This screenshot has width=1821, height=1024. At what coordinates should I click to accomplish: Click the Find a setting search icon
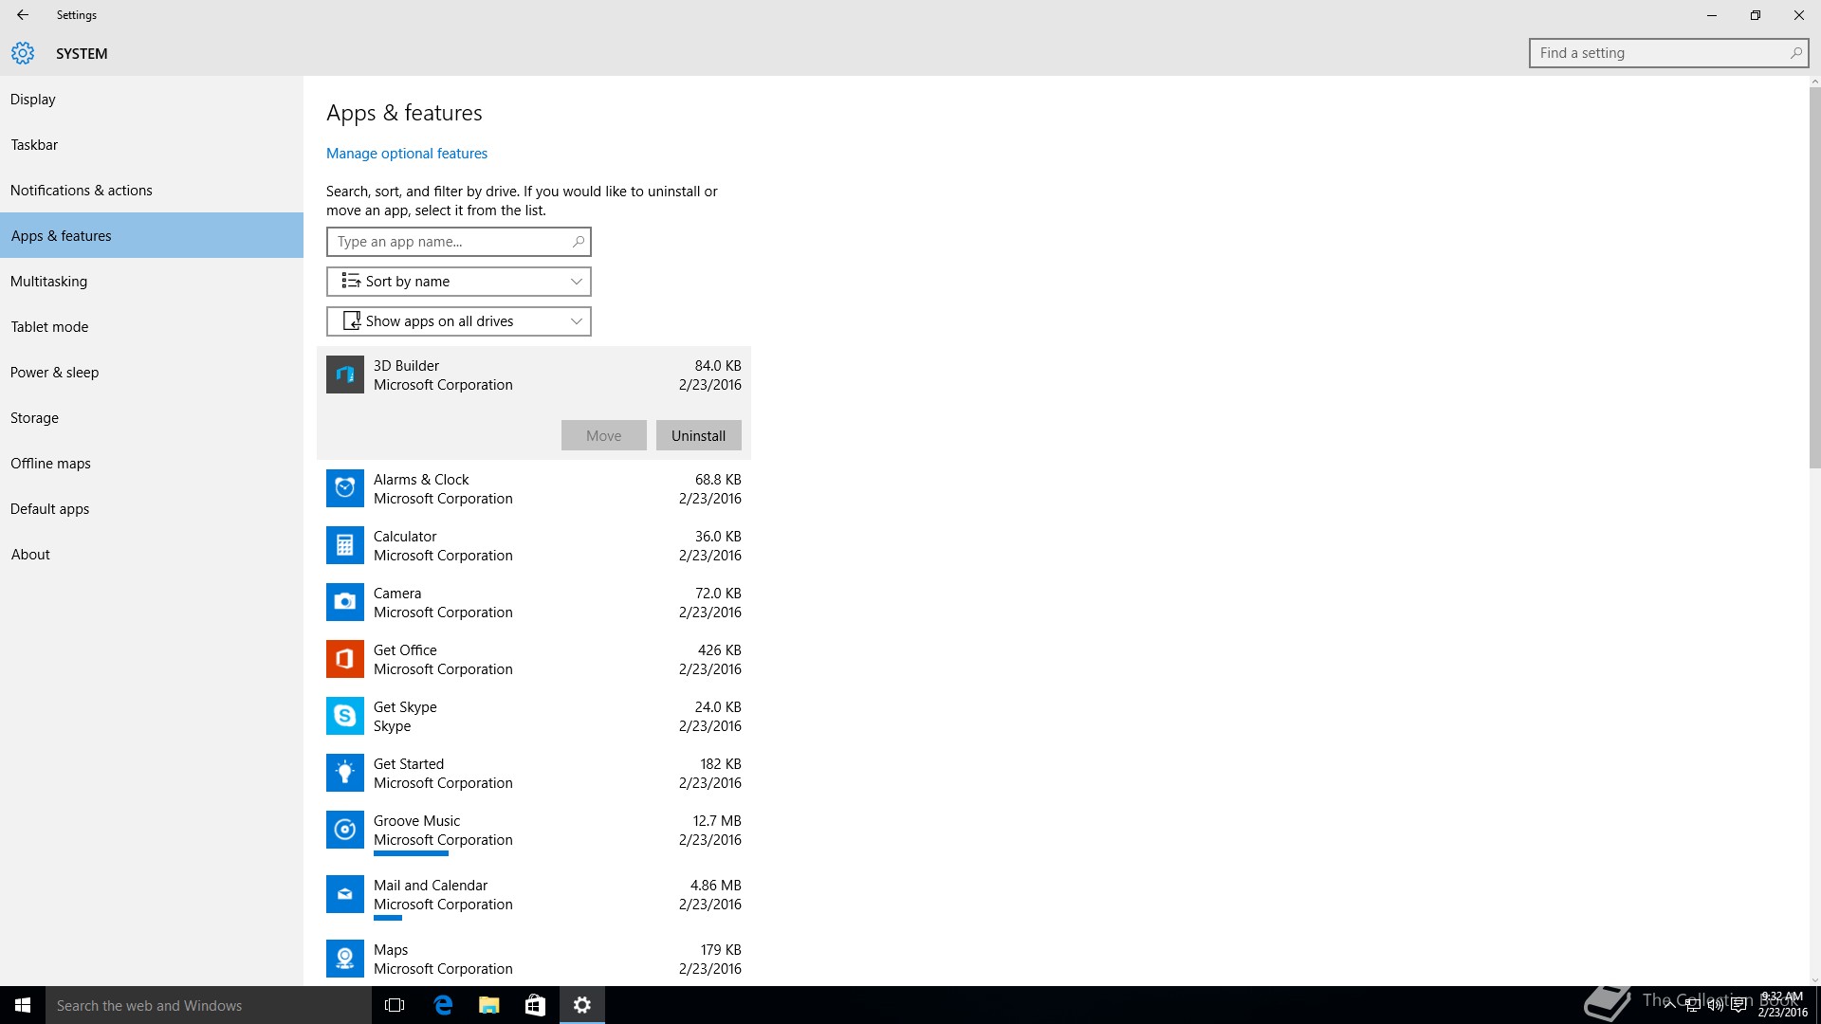pos(1795,53)
